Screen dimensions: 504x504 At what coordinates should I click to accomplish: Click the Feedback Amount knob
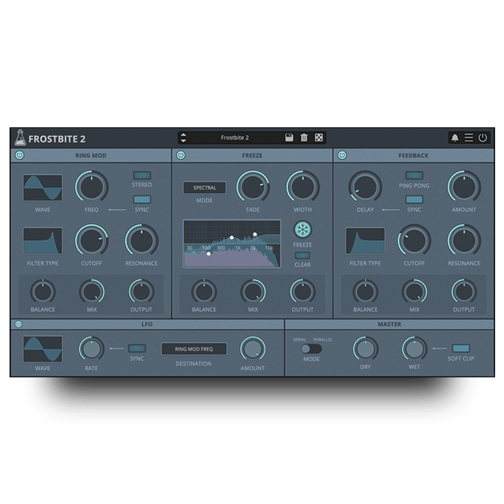point(464,187)
